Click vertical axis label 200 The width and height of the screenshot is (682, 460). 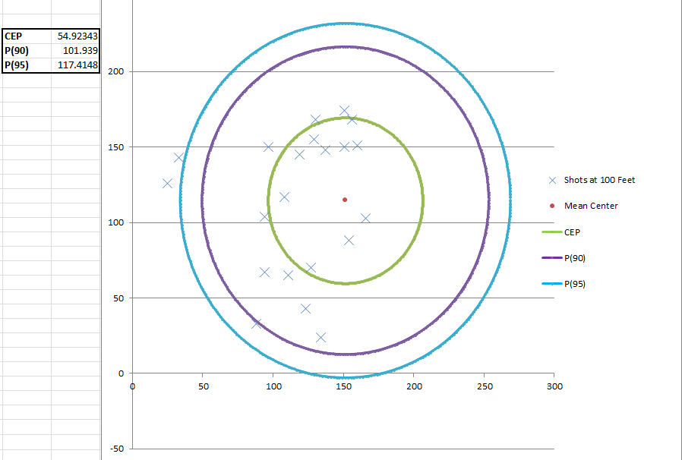pyautogui.click(x=115, y=71)
